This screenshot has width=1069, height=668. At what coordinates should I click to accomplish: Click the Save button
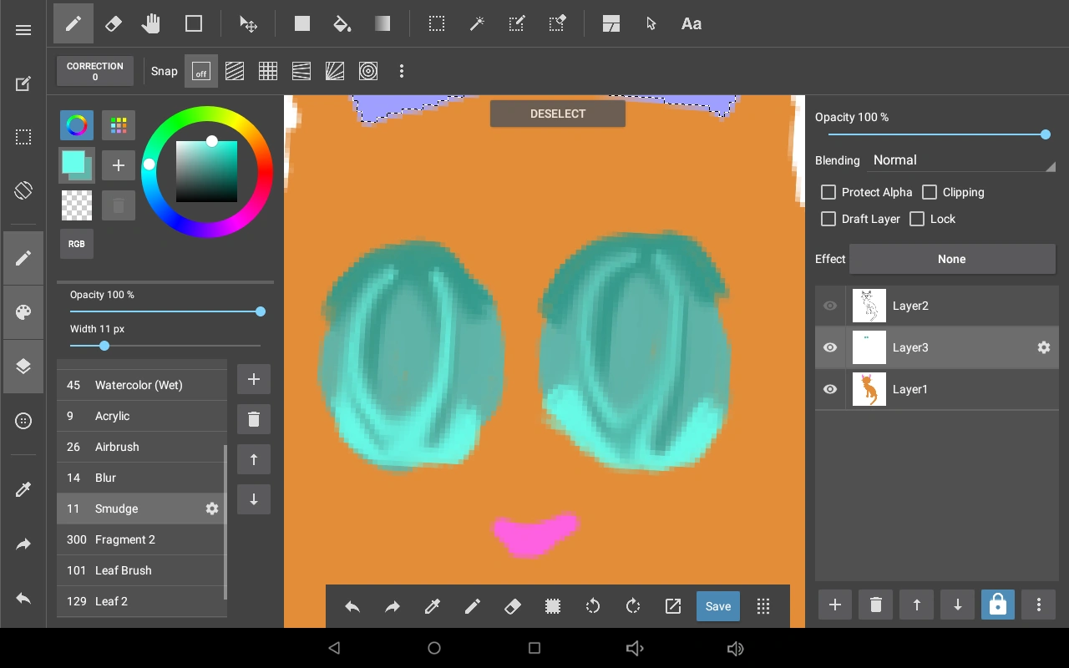point(717,606)
